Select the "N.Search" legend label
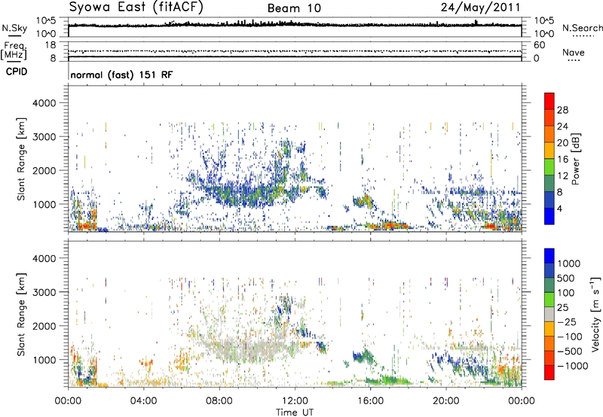 582,28
